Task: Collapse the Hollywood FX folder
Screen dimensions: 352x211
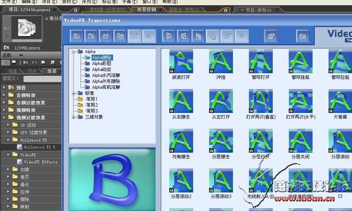Action: (x=8, y=140)
